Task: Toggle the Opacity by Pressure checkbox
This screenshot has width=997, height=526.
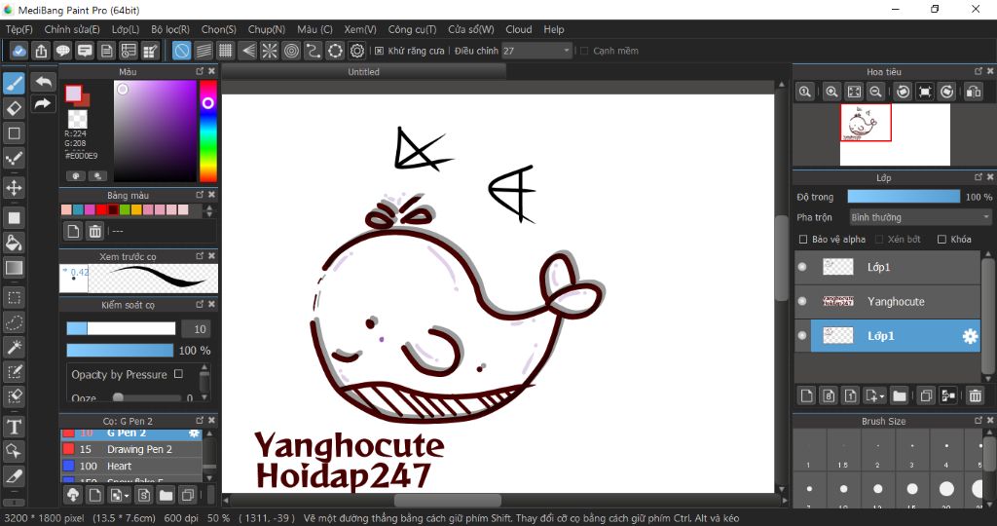Action: [x=179, y=374]
